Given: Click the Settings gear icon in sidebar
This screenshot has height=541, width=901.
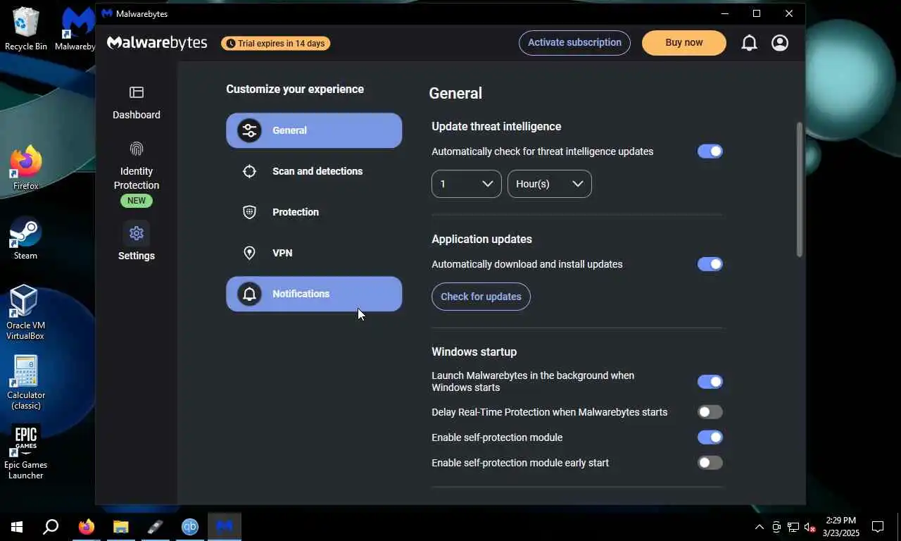Looking at the screenshot, I should (137, 233).
